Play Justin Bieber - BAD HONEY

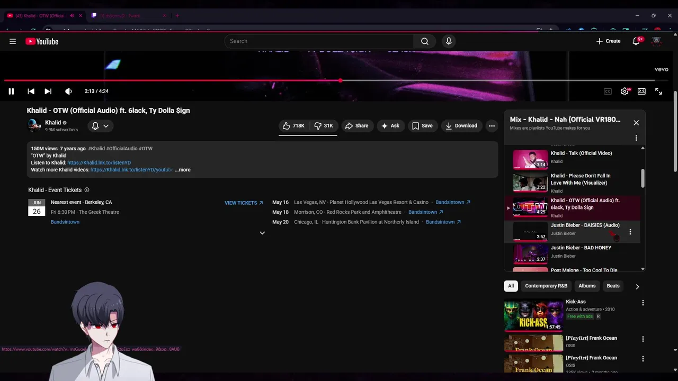coord(572,253)
